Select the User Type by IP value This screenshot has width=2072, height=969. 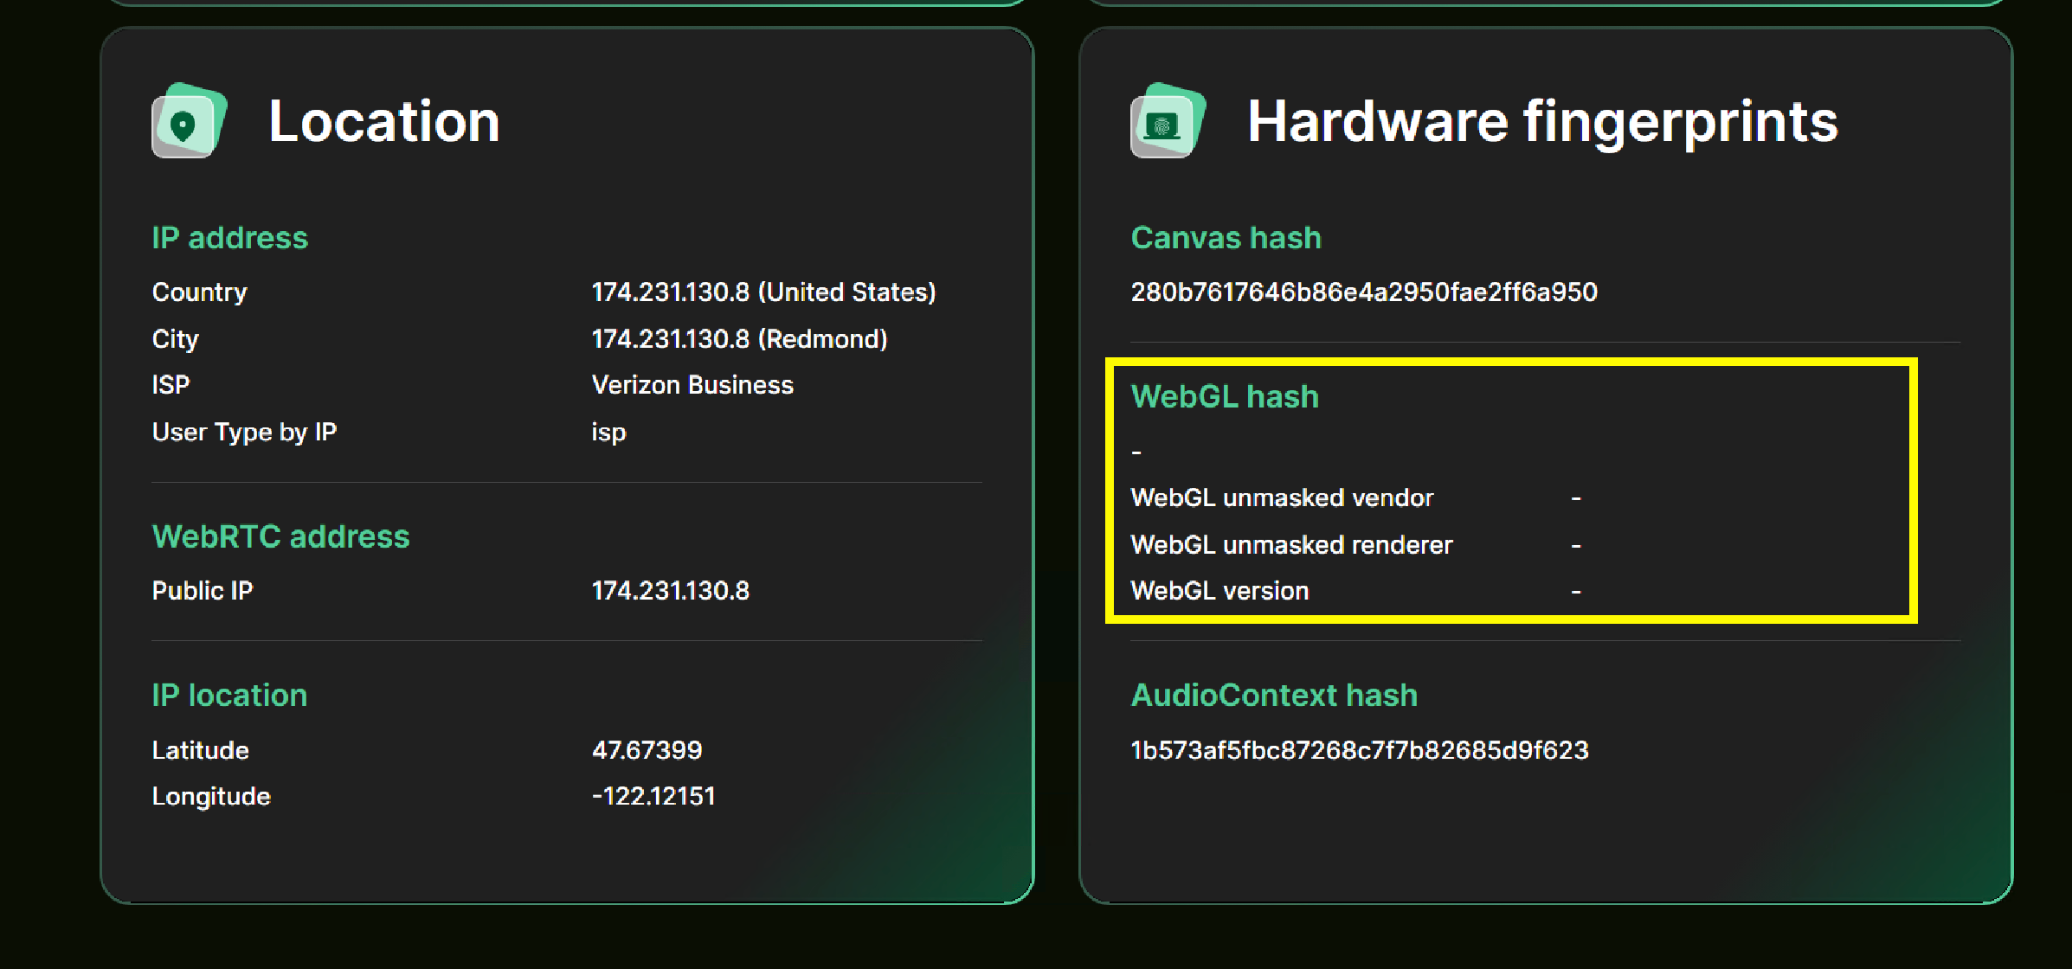608,432
